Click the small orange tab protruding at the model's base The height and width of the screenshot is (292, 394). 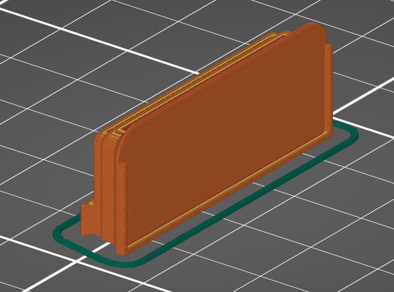click(88, 217)
